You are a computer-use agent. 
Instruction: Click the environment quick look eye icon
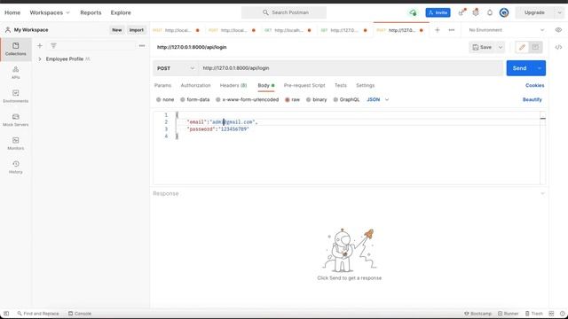(558, 30)
